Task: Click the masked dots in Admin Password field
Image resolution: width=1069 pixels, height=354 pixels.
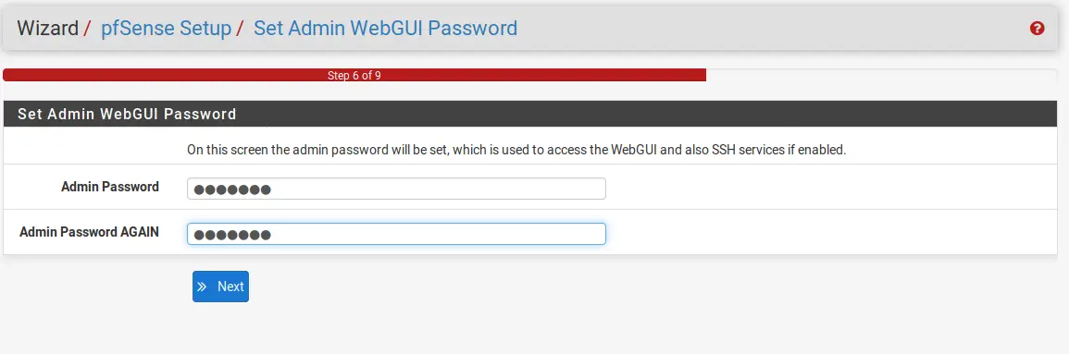Action: (x=231, y=189)
